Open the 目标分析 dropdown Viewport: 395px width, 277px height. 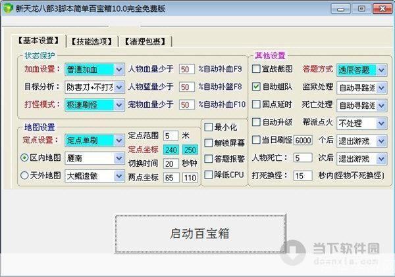[94, 87]
